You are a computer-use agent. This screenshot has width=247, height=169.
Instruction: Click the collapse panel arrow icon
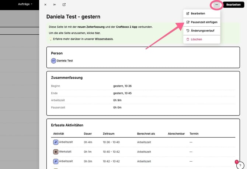coord(55,5)
